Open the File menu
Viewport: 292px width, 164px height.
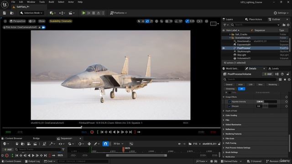[x=13, y=2]
